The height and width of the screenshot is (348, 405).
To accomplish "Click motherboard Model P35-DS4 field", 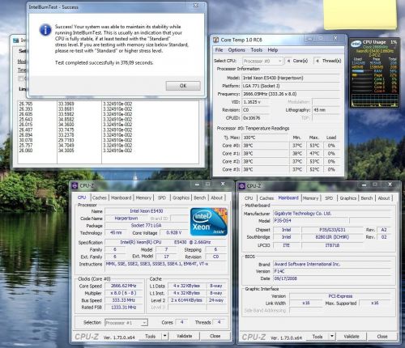I will (x=311, y=221).
